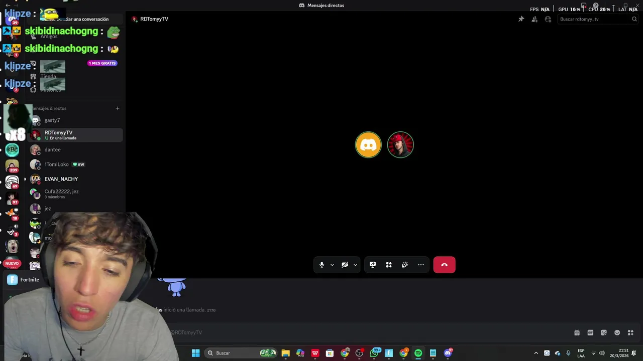Click the 'inició una llamada' system message
The image size is (643, 361).
pos(185,310)
